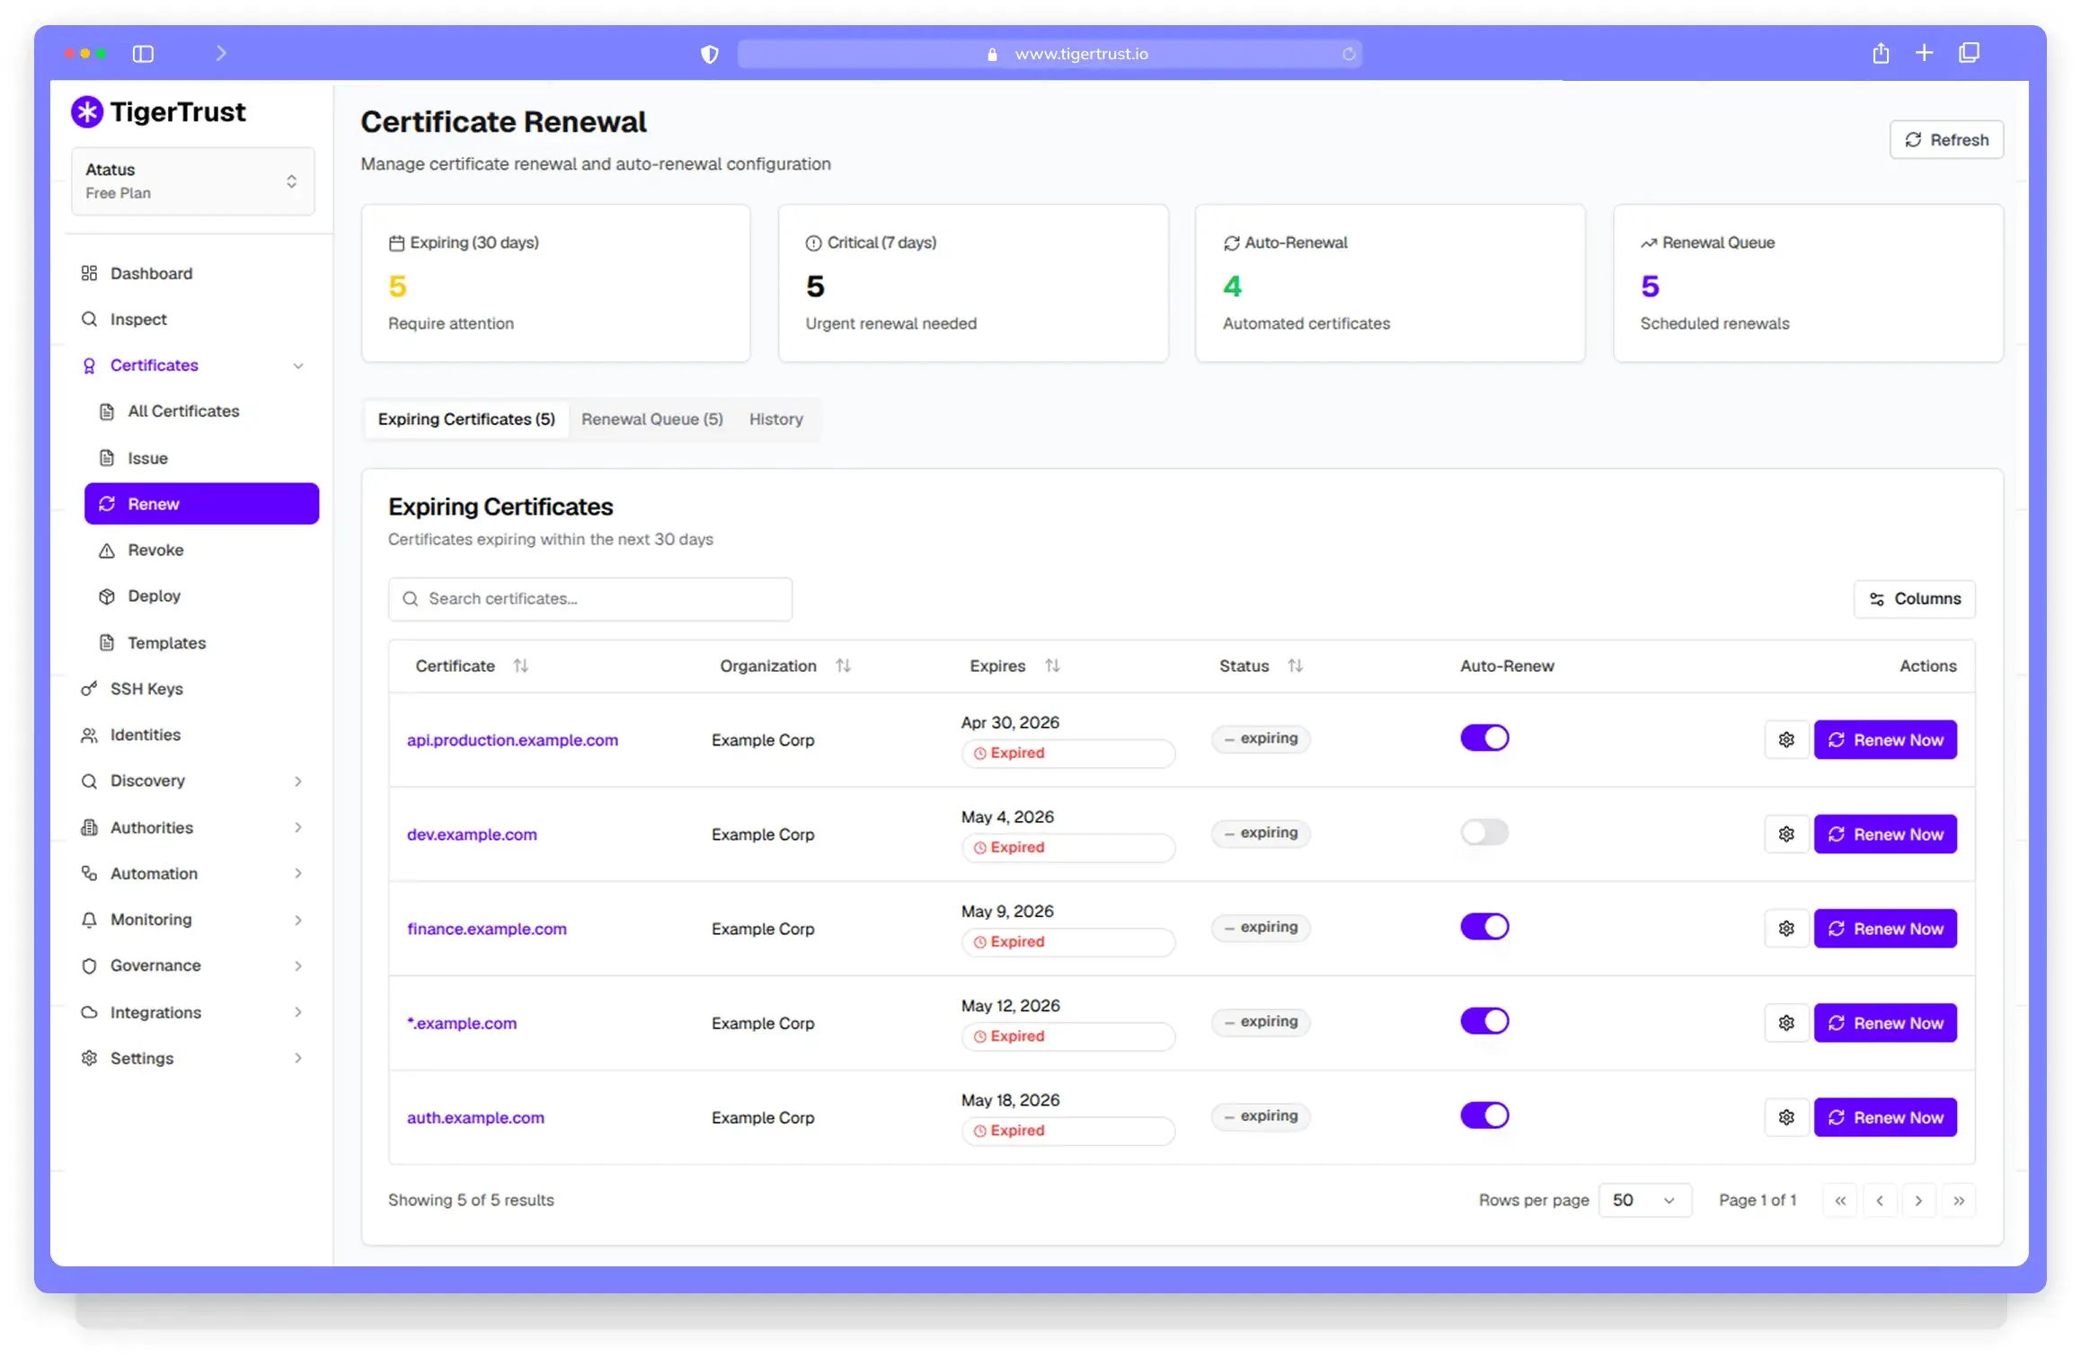Image resolution: width=2081 pixels, height=1358 pixels.
Task: Switch to Expiring Certificates (5) tab
Action: pyautogui.click(x=466, y=419)
